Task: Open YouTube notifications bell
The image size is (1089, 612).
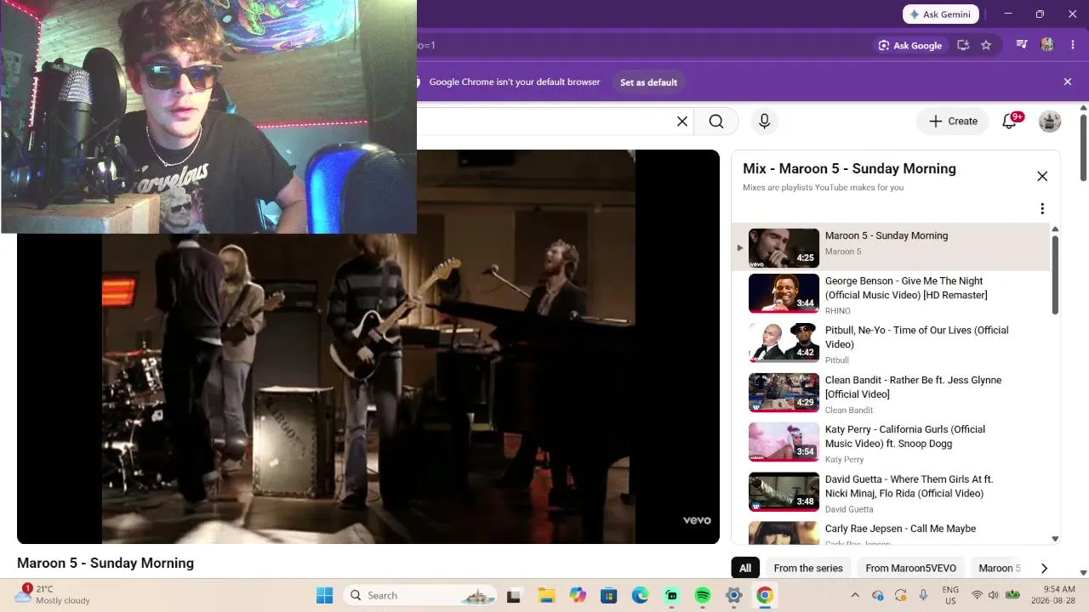Action: point(1010,122)
